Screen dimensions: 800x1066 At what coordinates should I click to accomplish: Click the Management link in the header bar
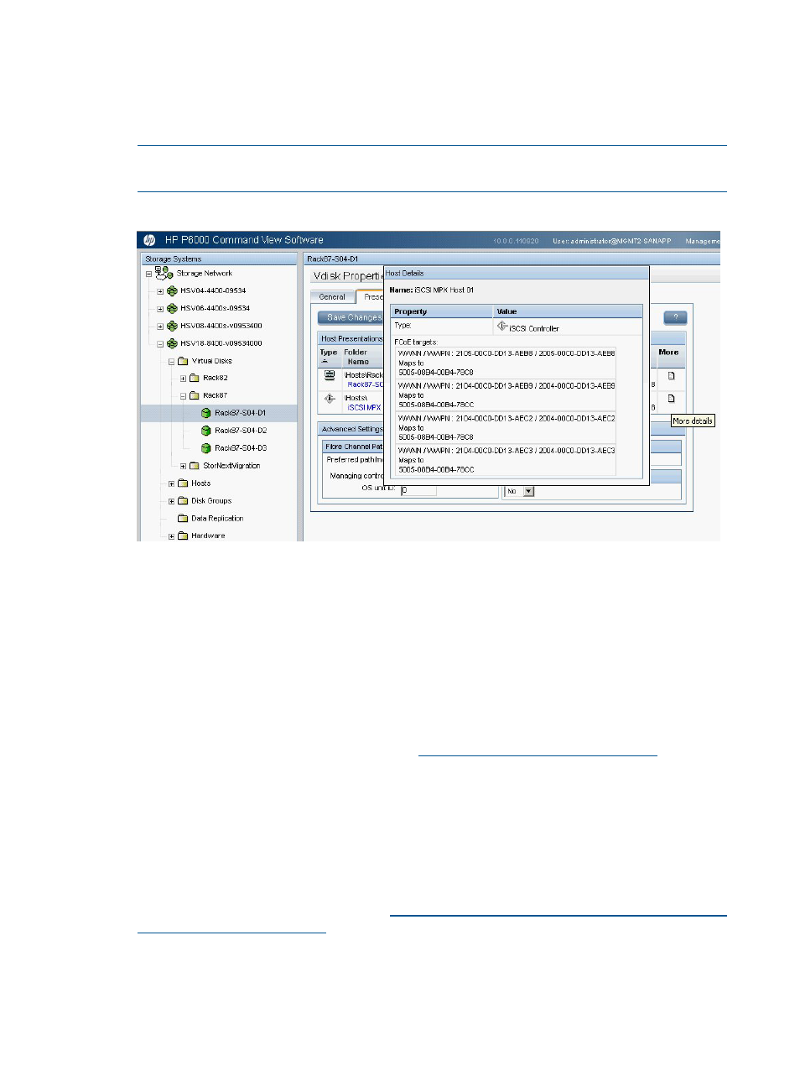point(703,241)
